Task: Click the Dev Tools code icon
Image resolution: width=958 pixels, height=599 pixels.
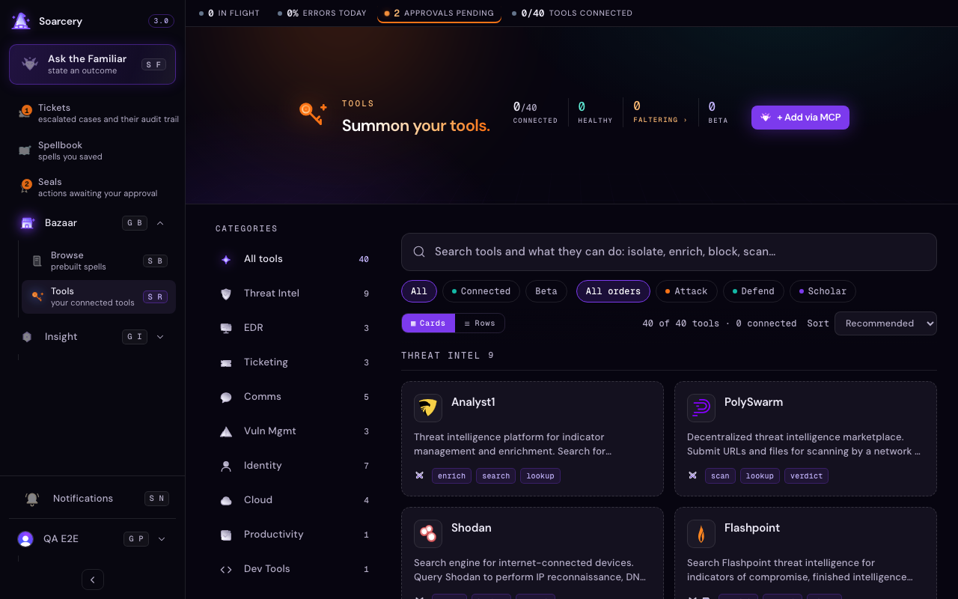Action: tap(226, 569)
